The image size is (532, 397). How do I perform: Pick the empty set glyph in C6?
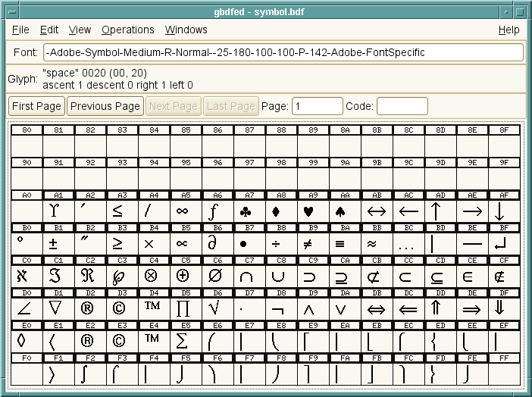coord(213,276)
